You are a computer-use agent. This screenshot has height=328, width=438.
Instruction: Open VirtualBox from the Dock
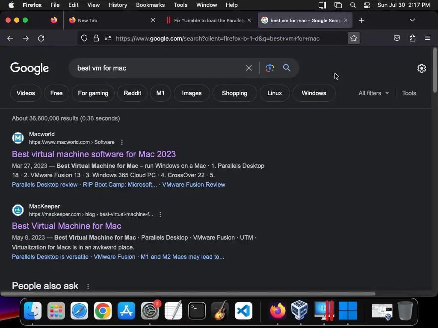tap(299, 310)
